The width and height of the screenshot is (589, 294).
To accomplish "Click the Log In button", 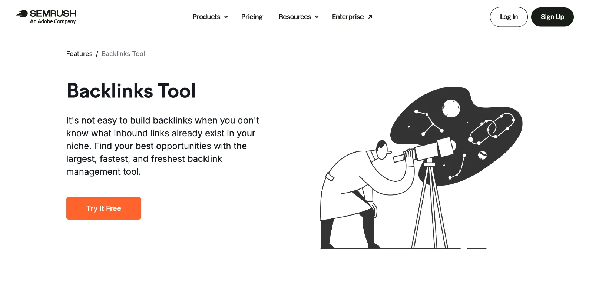I will click(509, 17).
